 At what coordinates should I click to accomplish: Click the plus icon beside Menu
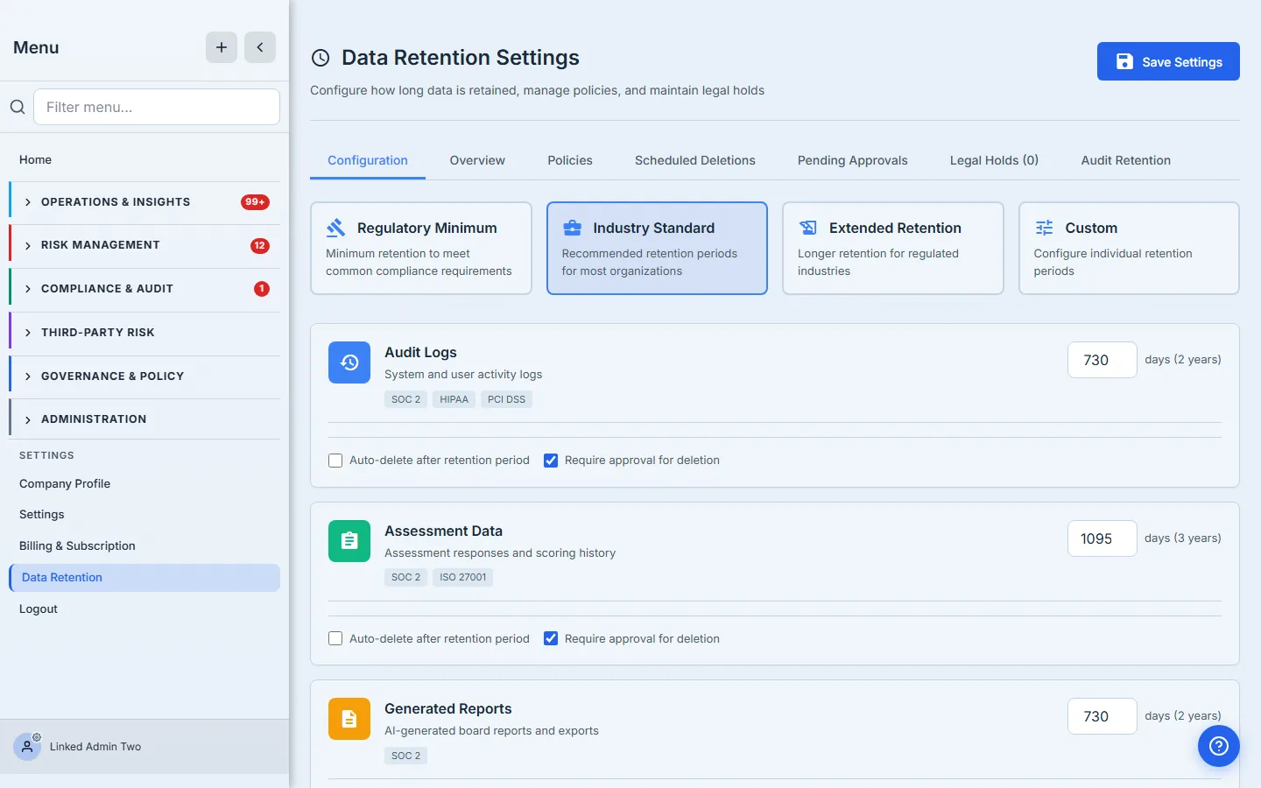coord(222,47)
